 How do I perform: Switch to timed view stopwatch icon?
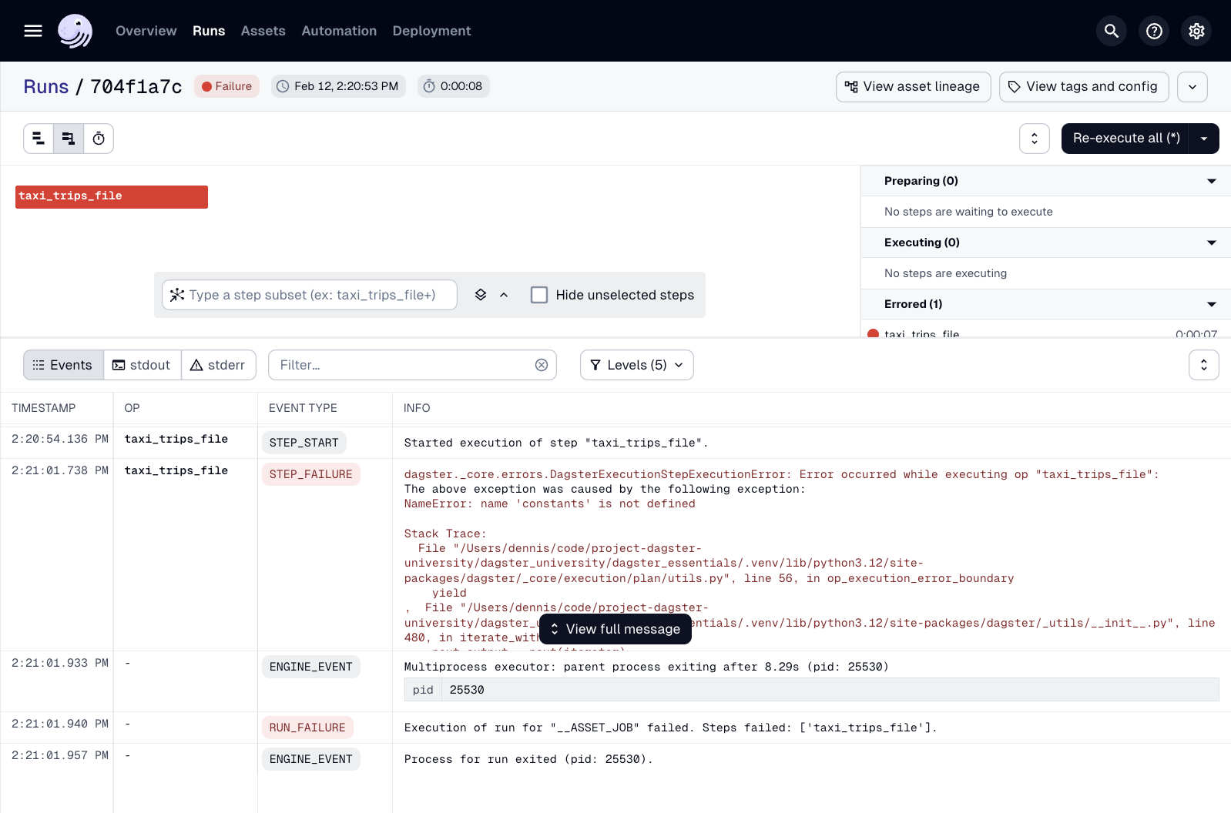(99, 139)
